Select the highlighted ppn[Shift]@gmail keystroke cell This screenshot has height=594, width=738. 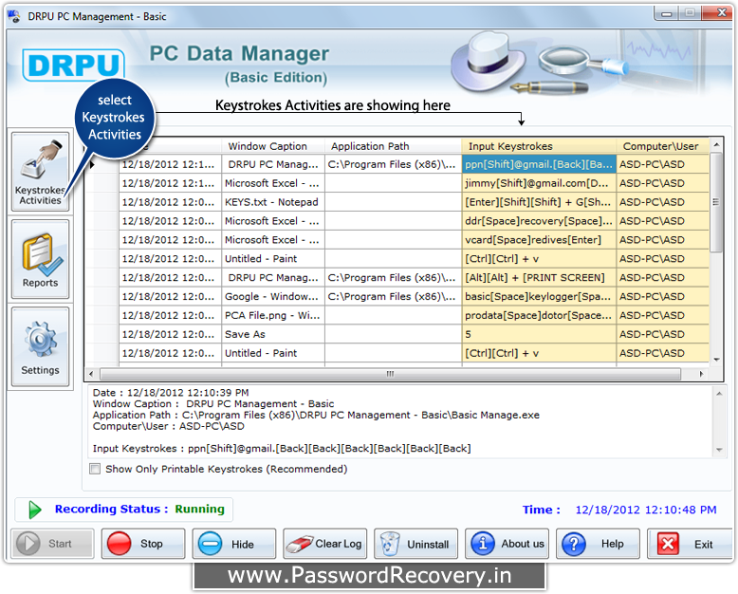pyautogui.click(x=539, y=164)
